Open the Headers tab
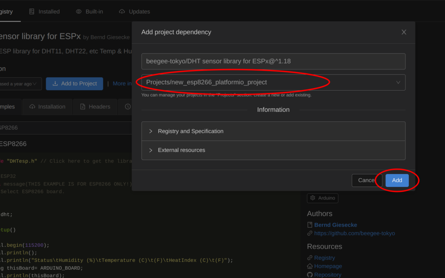The image size is (445, 278). pyautogui.click(x=95, y=107)
